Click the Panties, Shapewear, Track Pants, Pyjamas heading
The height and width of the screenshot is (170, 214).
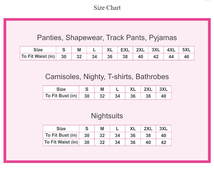[x=107, y=38]
